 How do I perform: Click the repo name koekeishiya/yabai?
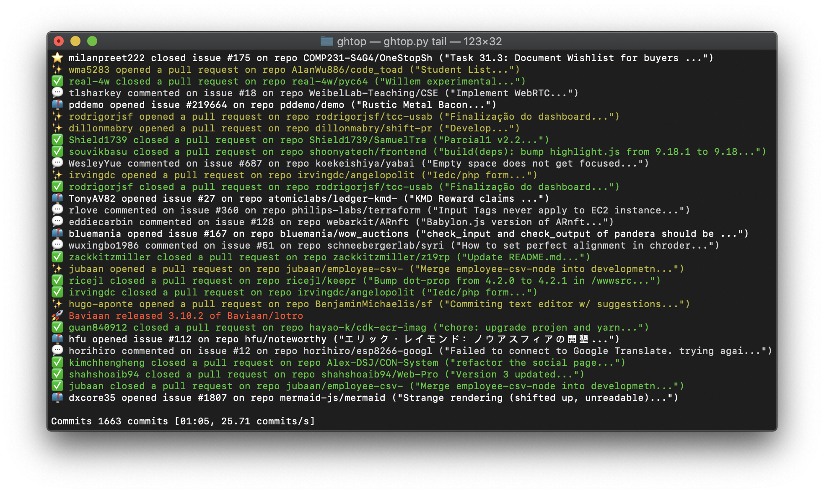365,163
